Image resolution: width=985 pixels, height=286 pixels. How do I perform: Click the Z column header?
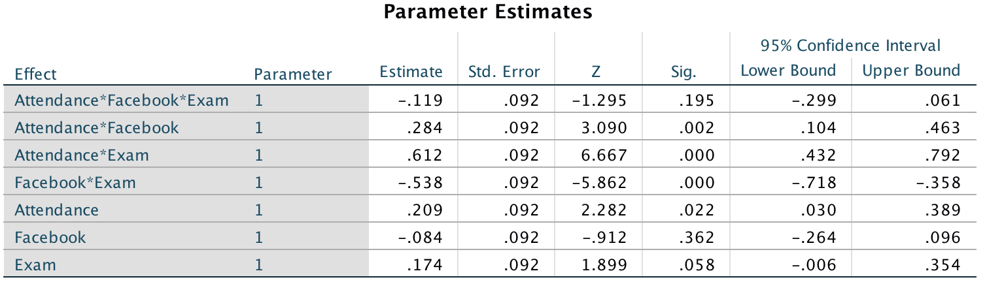coord(596,72)
